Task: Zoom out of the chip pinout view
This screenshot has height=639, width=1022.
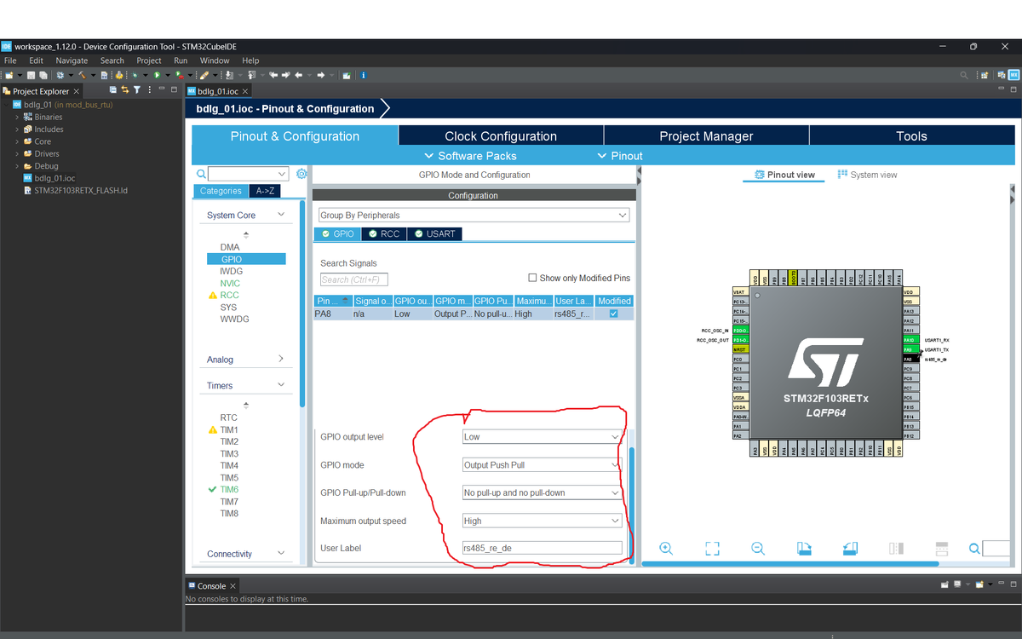Action: click(x=758, y=549)
